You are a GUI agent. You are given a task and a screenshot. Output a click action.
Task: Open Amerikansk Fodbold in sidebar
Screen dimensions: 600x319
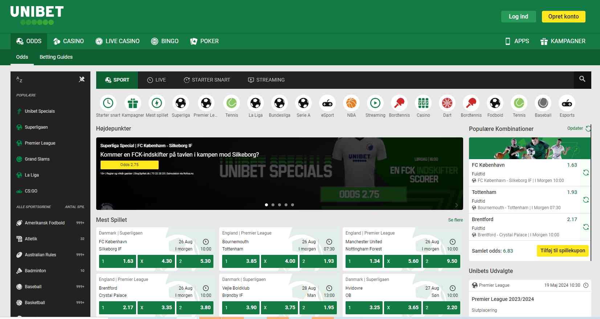[x=50, y=223]
